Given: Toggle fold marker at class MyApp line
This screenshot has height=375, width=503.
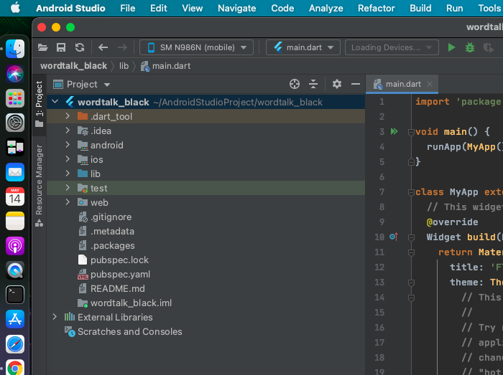Looking at the screenshot, I should point(411,192).
